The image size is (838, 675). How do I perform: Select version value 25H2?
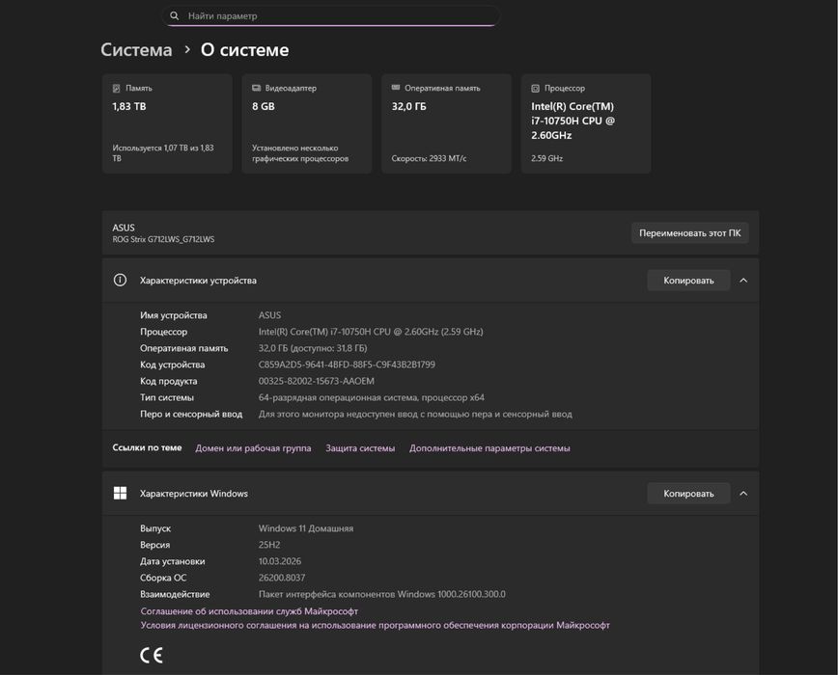click(x=269, y=545)
